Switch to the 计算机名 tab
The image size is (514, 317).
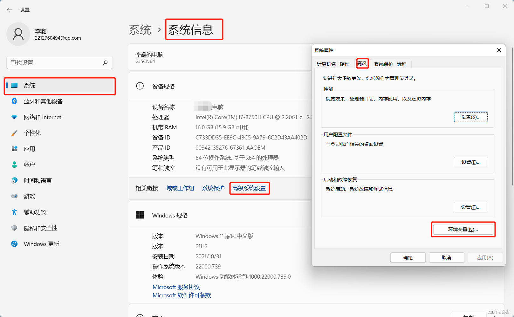(326, 64)
